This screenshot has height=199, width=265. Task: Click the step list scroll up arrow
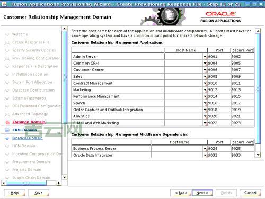[65, 29]
